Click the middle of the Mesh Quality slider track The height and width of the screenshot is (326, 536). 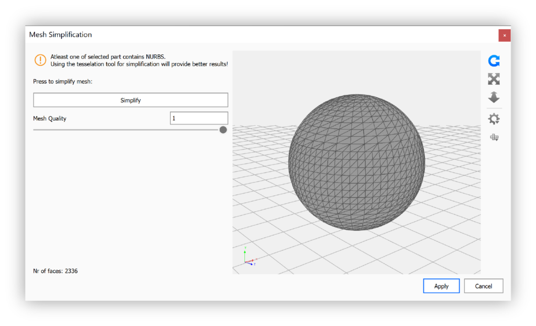[128, 130]
